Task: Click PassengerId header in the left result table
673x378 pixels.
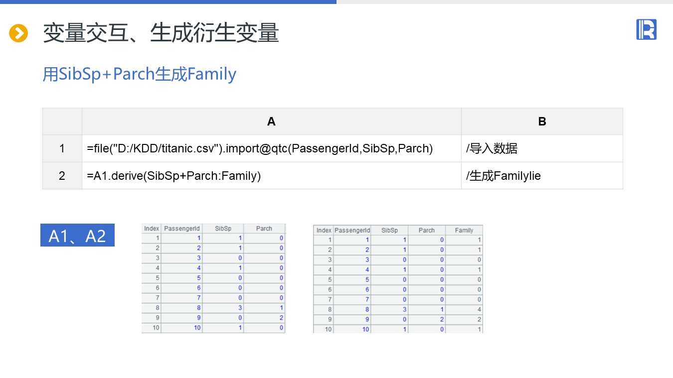Action: tap(181, 229)
